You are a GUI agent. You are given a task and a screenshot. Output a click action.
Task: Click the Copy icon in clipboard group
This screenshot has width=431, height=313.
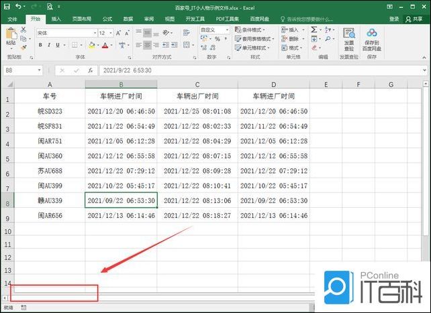click(x=23, y=39)
